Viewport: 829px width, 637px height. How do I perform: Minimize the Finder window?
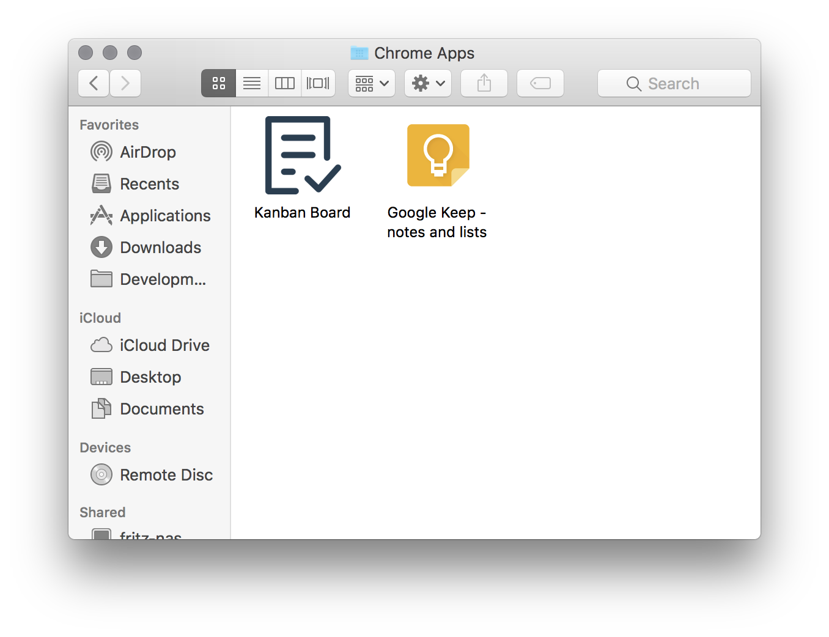110,53
